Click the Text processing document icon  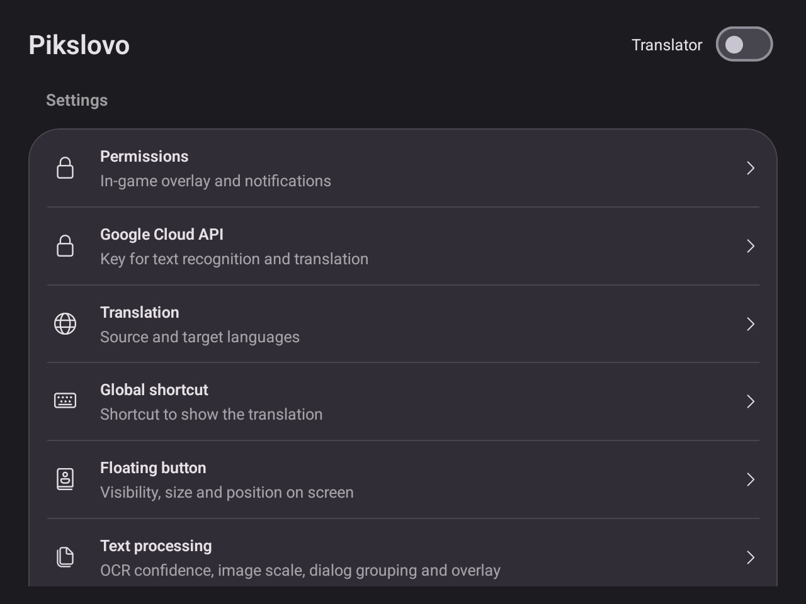coord(65,557)
